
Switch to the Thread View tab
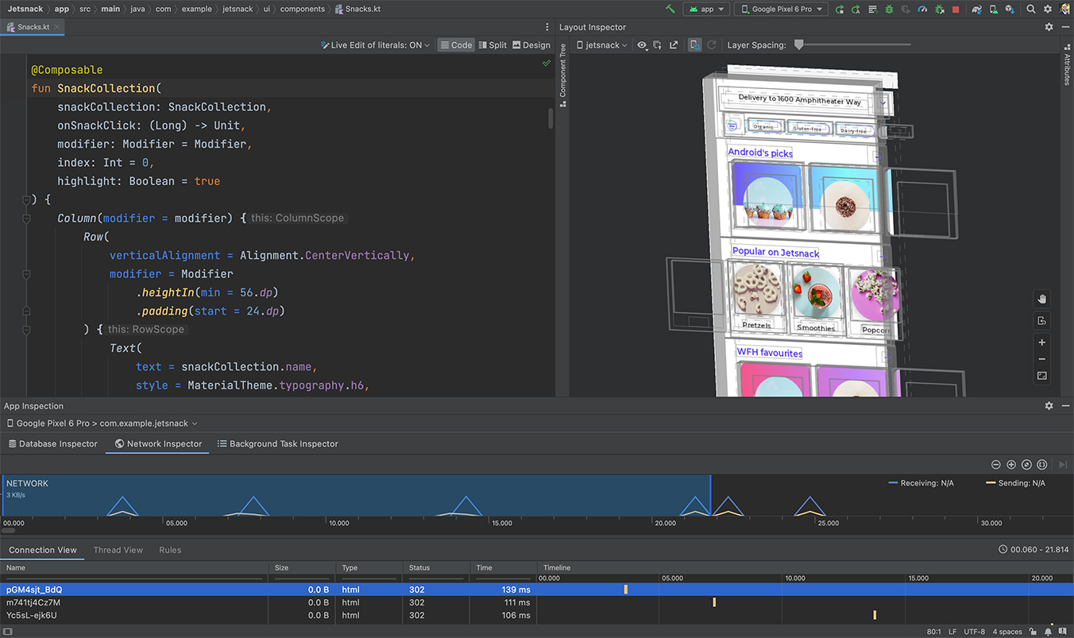tap(118, 550)
